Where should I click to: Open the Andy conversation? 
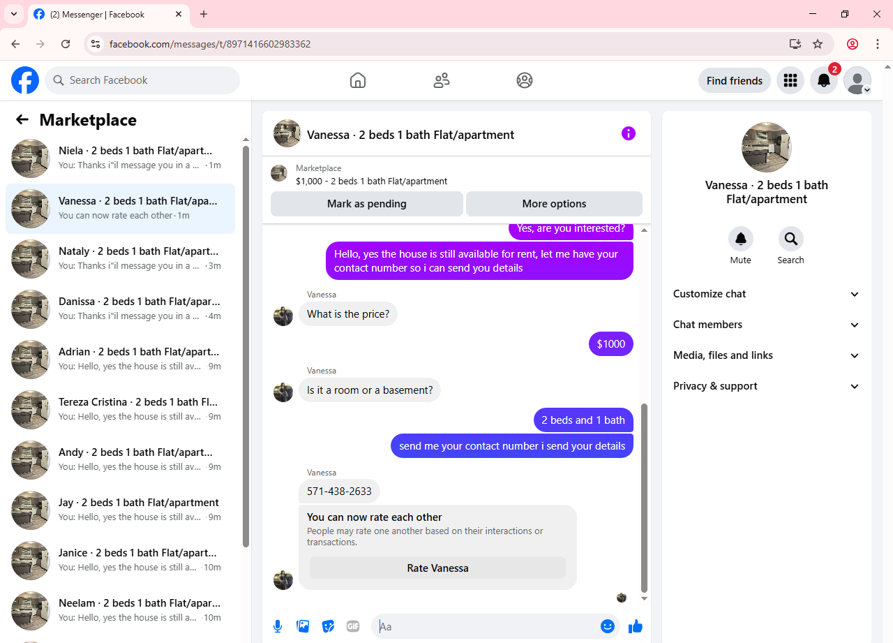coord(120,460)
